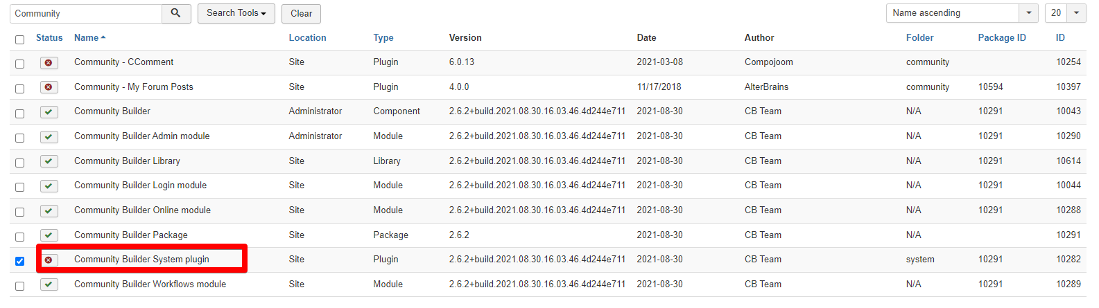Viewport: 1099px width, 308px height.
Task: Tick checkbox for Community Builder component row
Action: [19, 113]
